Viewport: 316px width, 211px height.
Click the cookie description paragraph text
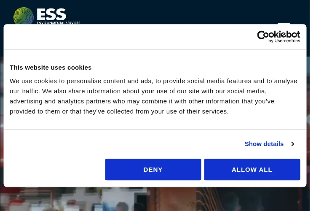click(153, 96)
